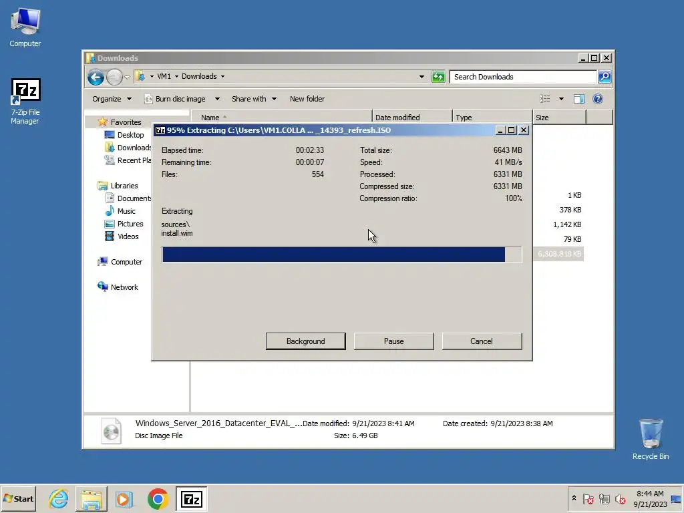Screen dimensions: 684x513
Task: Click the 1,142 KB size cell
Action: 567,224
